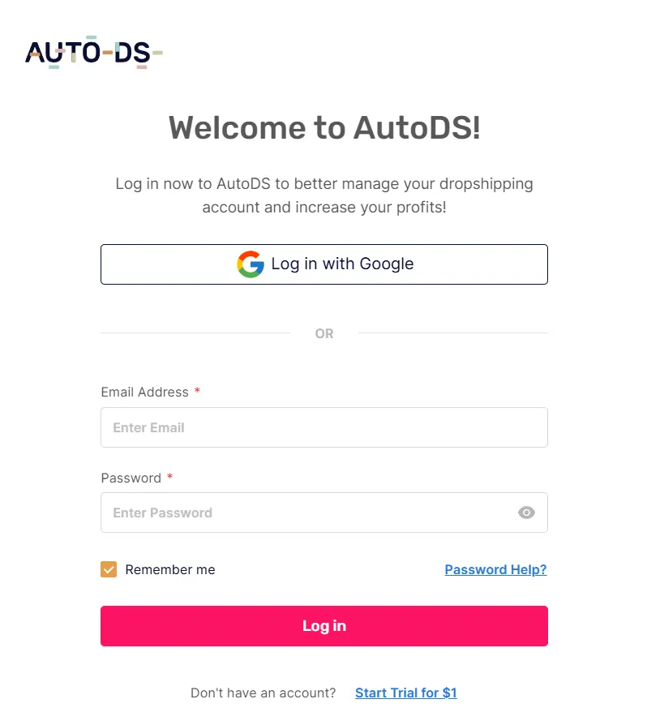Open the Password Help link
Viewport: 647px width, 725px height.
[x=495, y=569]
